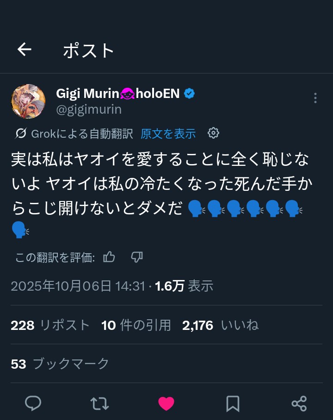Tap the reply speech bubble icon

(x=33, y=403)
